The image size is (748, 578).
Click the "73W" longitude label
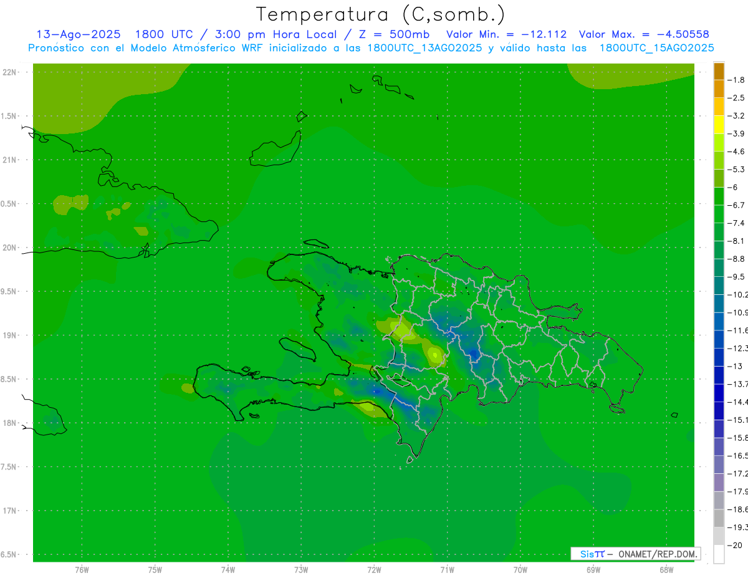click(301, 569)
